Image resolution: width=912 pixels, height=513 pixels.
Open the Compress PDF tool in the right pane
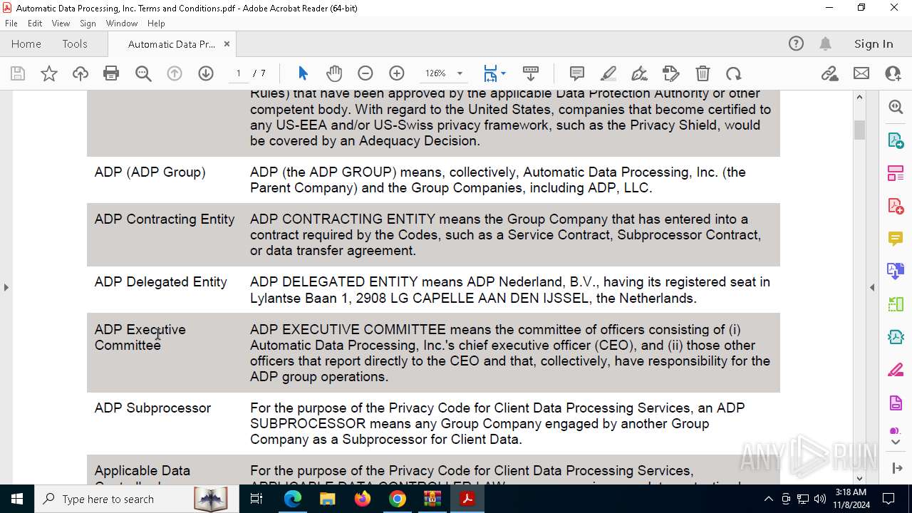pyautogui.click(x=896, y=337)
